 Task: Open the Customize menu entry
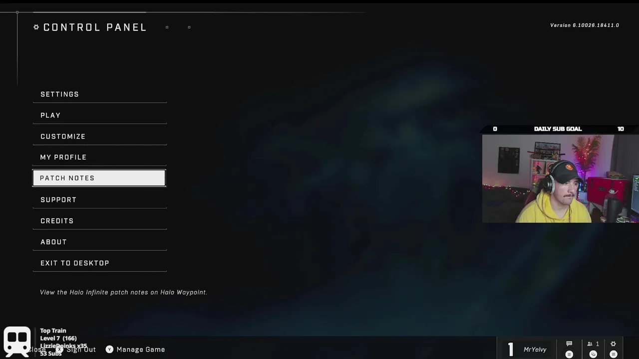pyautogui.click(x=99, y=136)
